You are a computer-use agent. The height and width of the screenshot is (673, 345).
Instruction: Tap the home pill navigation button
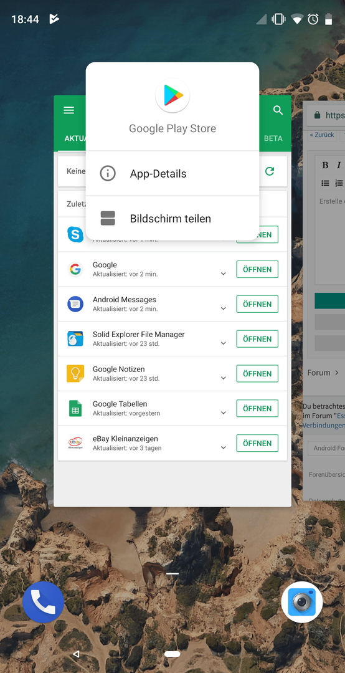click(172, 654)
